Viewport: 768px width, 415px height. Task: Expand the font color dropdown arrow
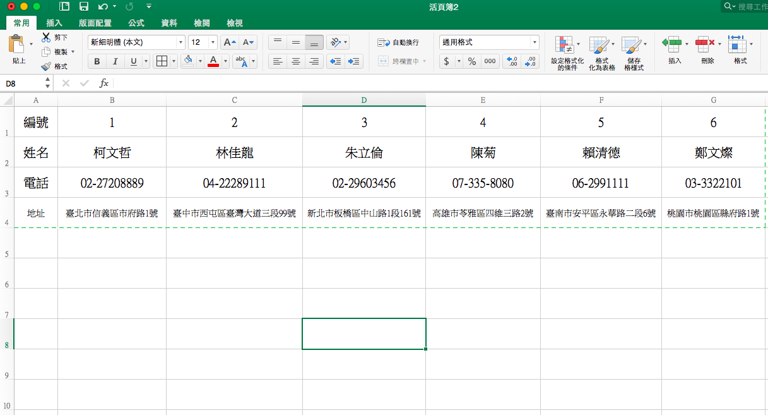[x=227, y=61]
